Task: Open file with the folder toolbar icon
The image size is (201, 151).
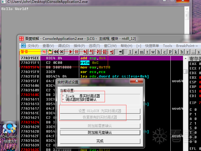Action: click(x=50, y=52)
